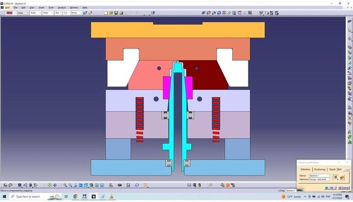Open Chrome from the taskbar
This screenshot has width=353, height=202.
76,196
